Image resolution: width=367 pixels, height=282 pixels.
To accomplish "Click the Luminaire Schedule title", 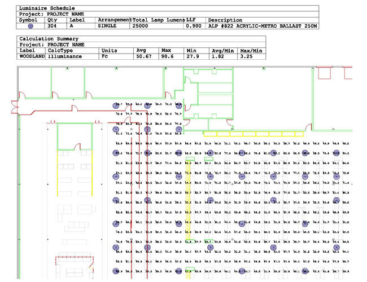I will pos(43,8).
